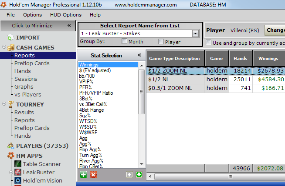Click the HM Apps flower icon

tap(11, 156)
